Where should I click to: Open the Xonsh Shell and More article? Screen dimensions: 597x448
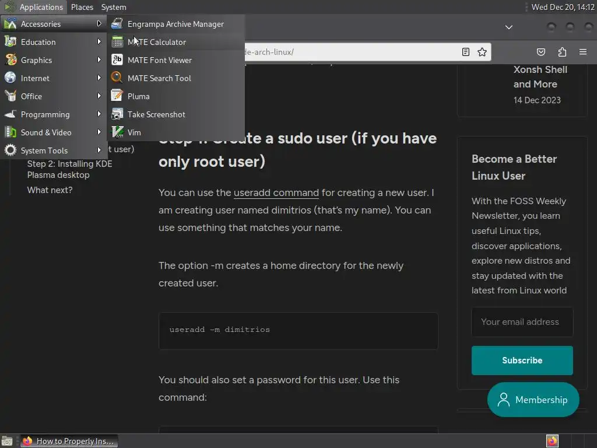point(540,77)
